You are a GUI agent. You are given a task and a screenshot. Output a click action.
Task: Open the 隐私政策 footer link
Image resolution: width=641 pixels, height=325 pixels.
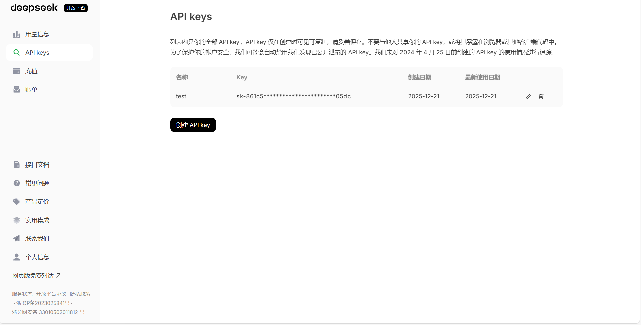click(x=81, y=294)
